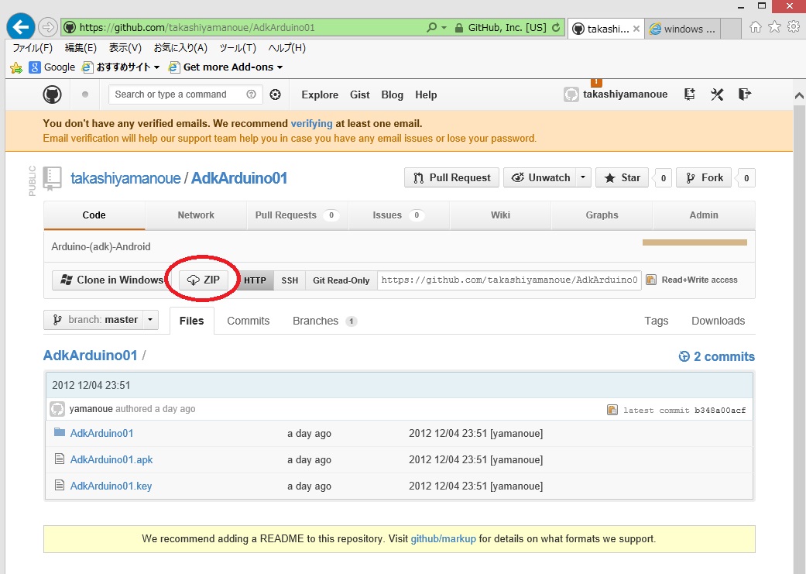This screenshot has height=574, width=806.
Task: Click the browser back arrow button
Action: (x=20, y=27)
